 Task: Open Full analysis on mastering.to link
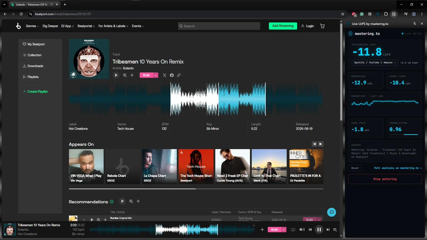coord(398,168)
